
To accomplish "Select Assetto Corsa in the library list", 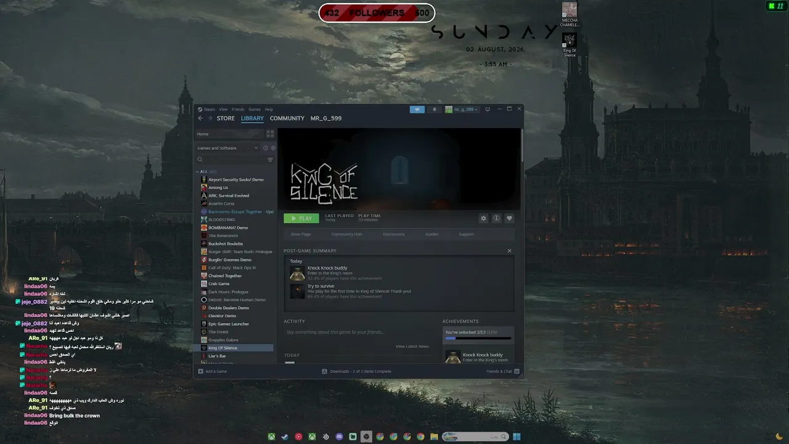I will click(x=221, y=203).
